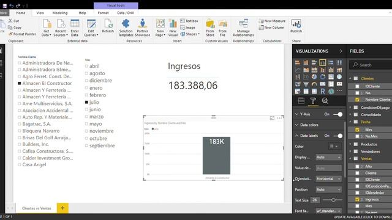Viewport: 392px width, 220px height.
Task: Toggle Data labels switch off
Action: 337,136
